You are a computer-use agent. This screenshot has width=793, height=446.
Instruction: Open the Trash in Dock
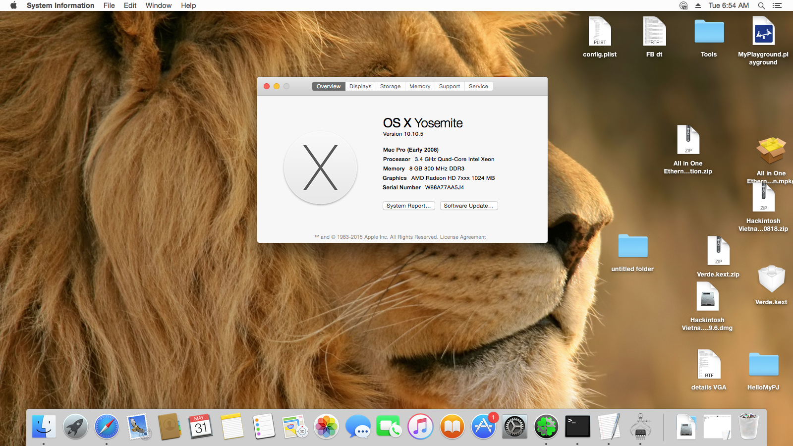749,426
